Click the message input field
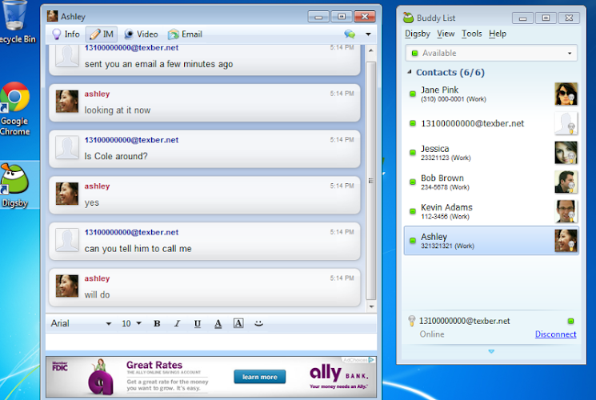The image size is (596, 400). [x=211, y=342]
